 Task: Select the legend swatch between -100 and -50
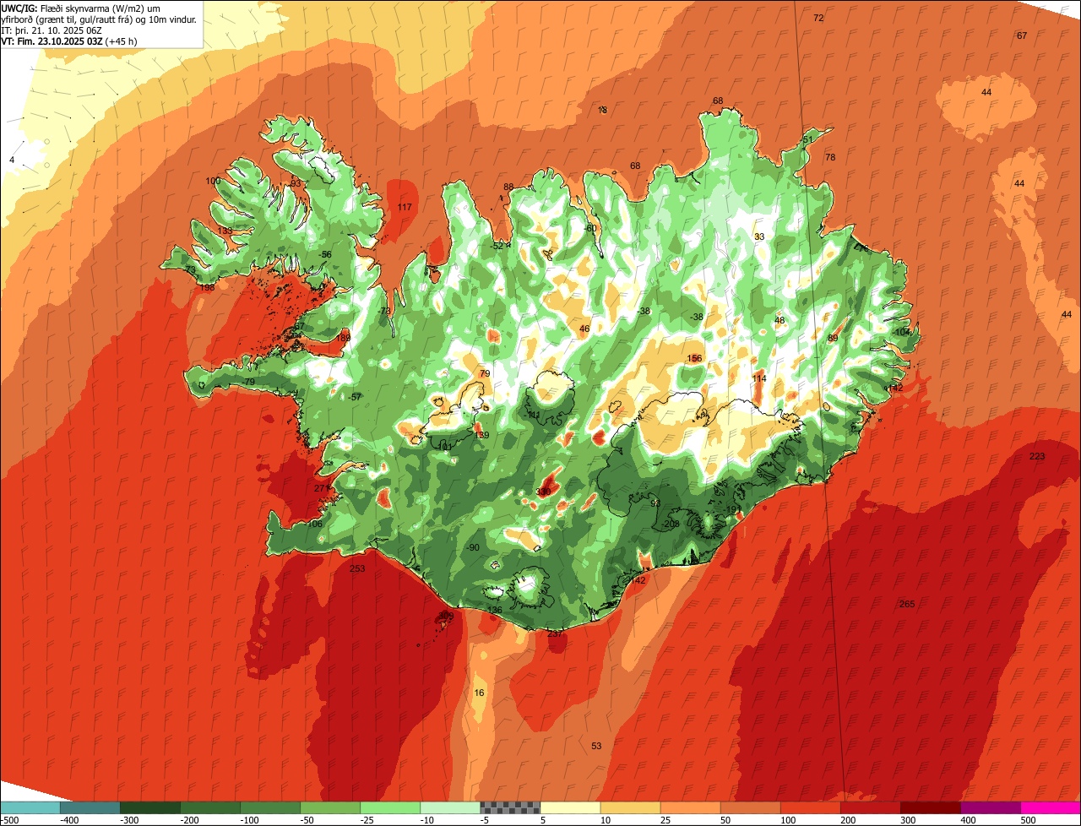pyautogui.click(x=269, y=807)
